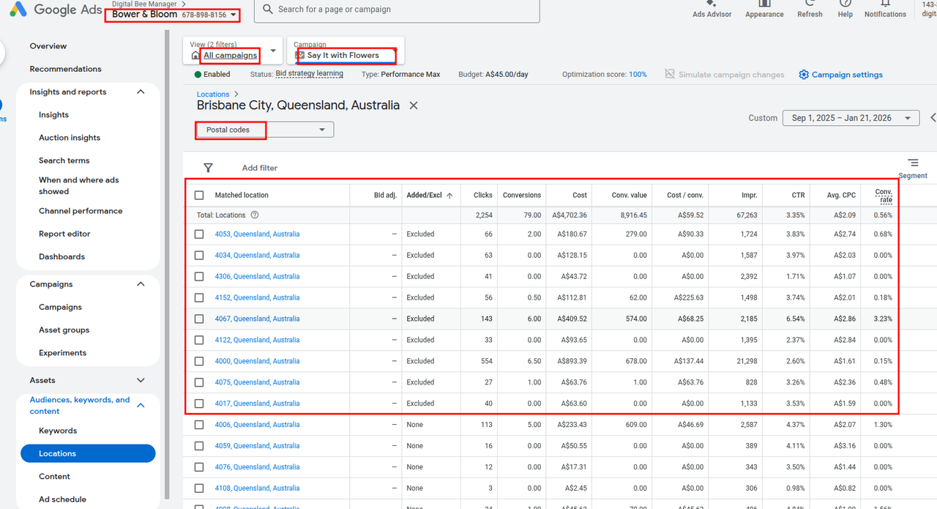
Task: Open 4075, Queensland, Australia link
Action: click(257, 382)
